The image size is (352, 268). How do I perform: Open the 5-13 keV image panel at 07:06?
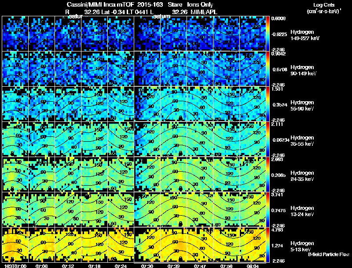click(41, 245)
